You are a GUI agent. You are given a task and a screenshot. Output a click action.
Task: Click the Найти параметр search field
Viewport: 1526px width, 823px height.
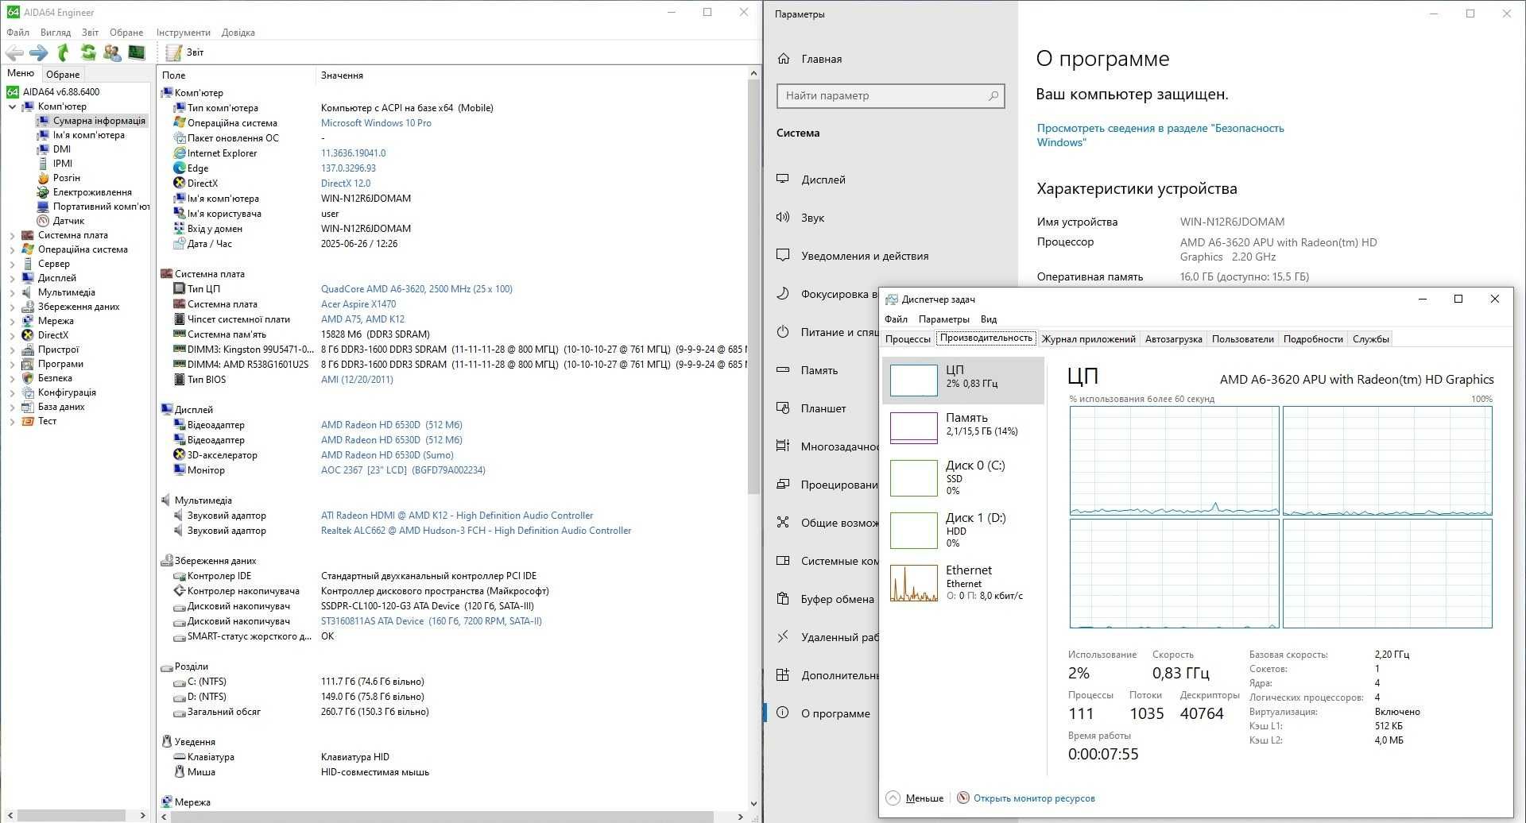pos(890,96)
